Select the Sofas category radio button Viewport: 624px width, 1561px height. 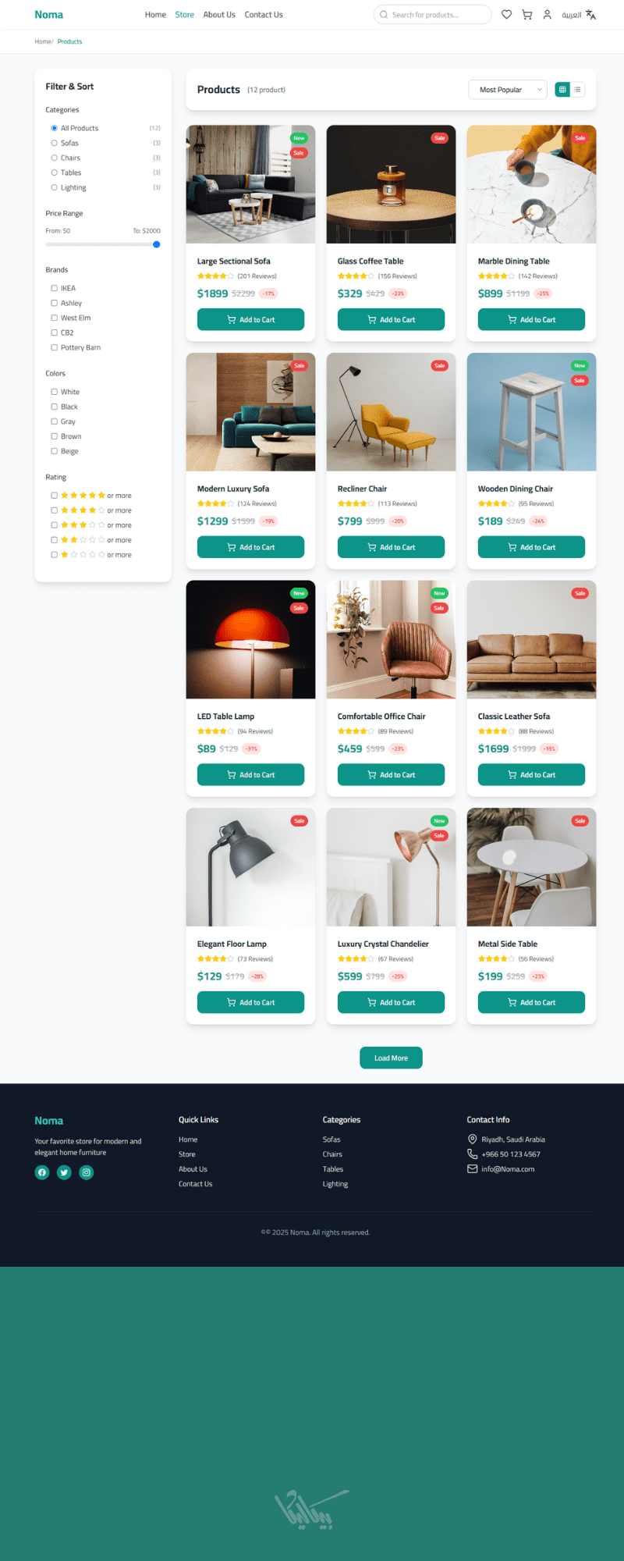(54, 143)
